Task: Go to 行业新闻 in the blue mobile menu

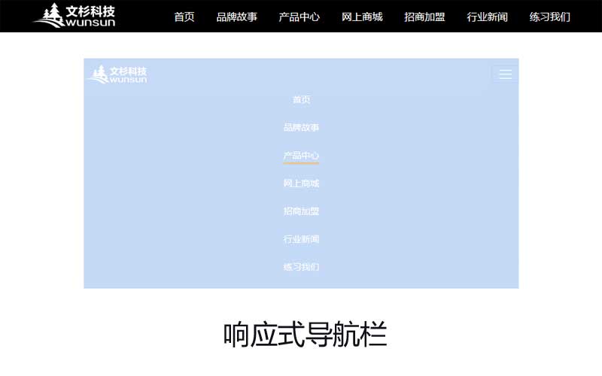Action: pyautogui.click(x=302, y=239)
